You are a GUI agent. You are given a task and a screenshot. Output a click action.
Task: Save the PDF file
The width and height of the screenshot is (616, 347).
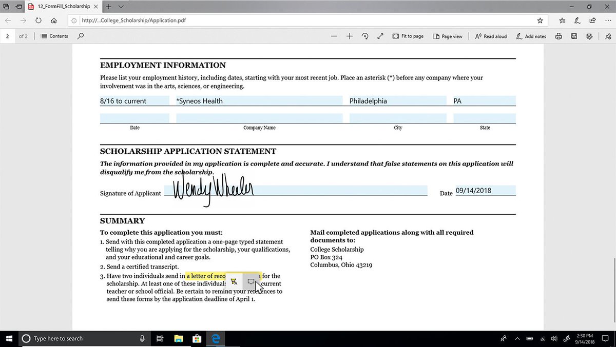tap(574, 36)
